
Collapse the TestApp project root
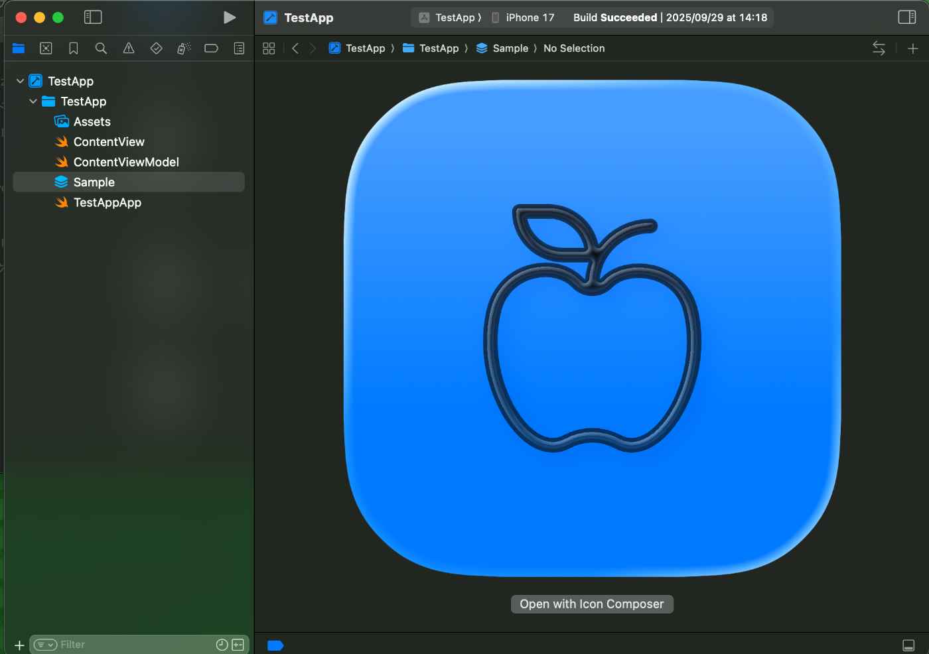coord(20,81)
